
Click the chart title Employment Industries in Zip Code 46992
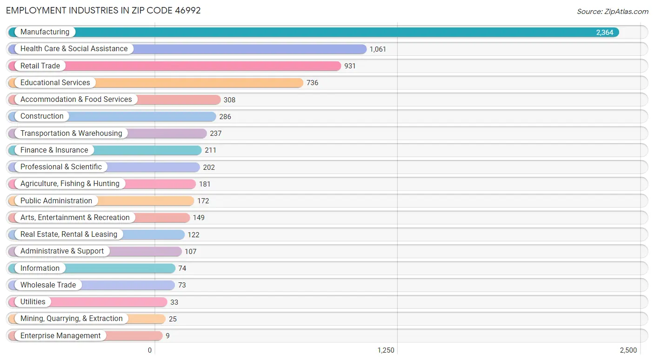pyautogui.click(x=103, y=10)
